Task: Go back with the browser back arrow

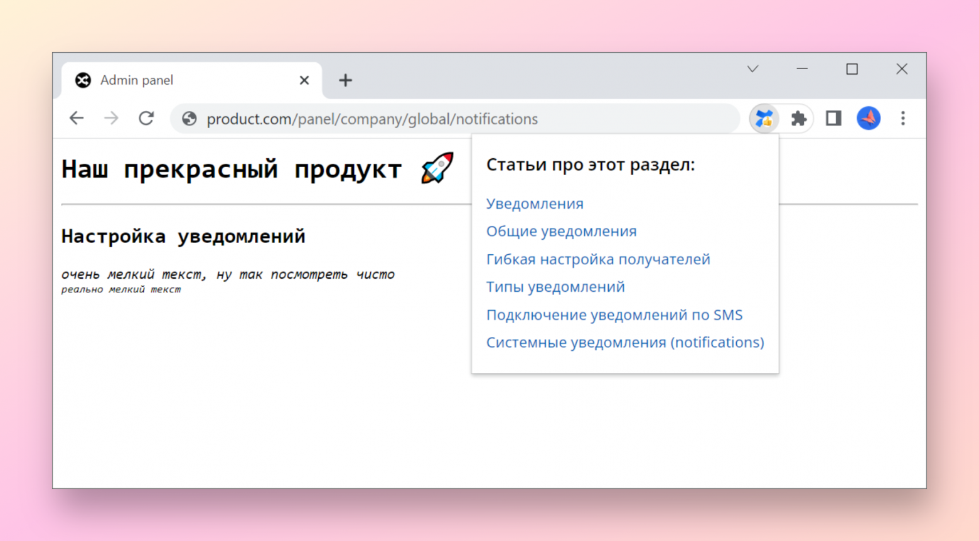Action: pos(77,118)
